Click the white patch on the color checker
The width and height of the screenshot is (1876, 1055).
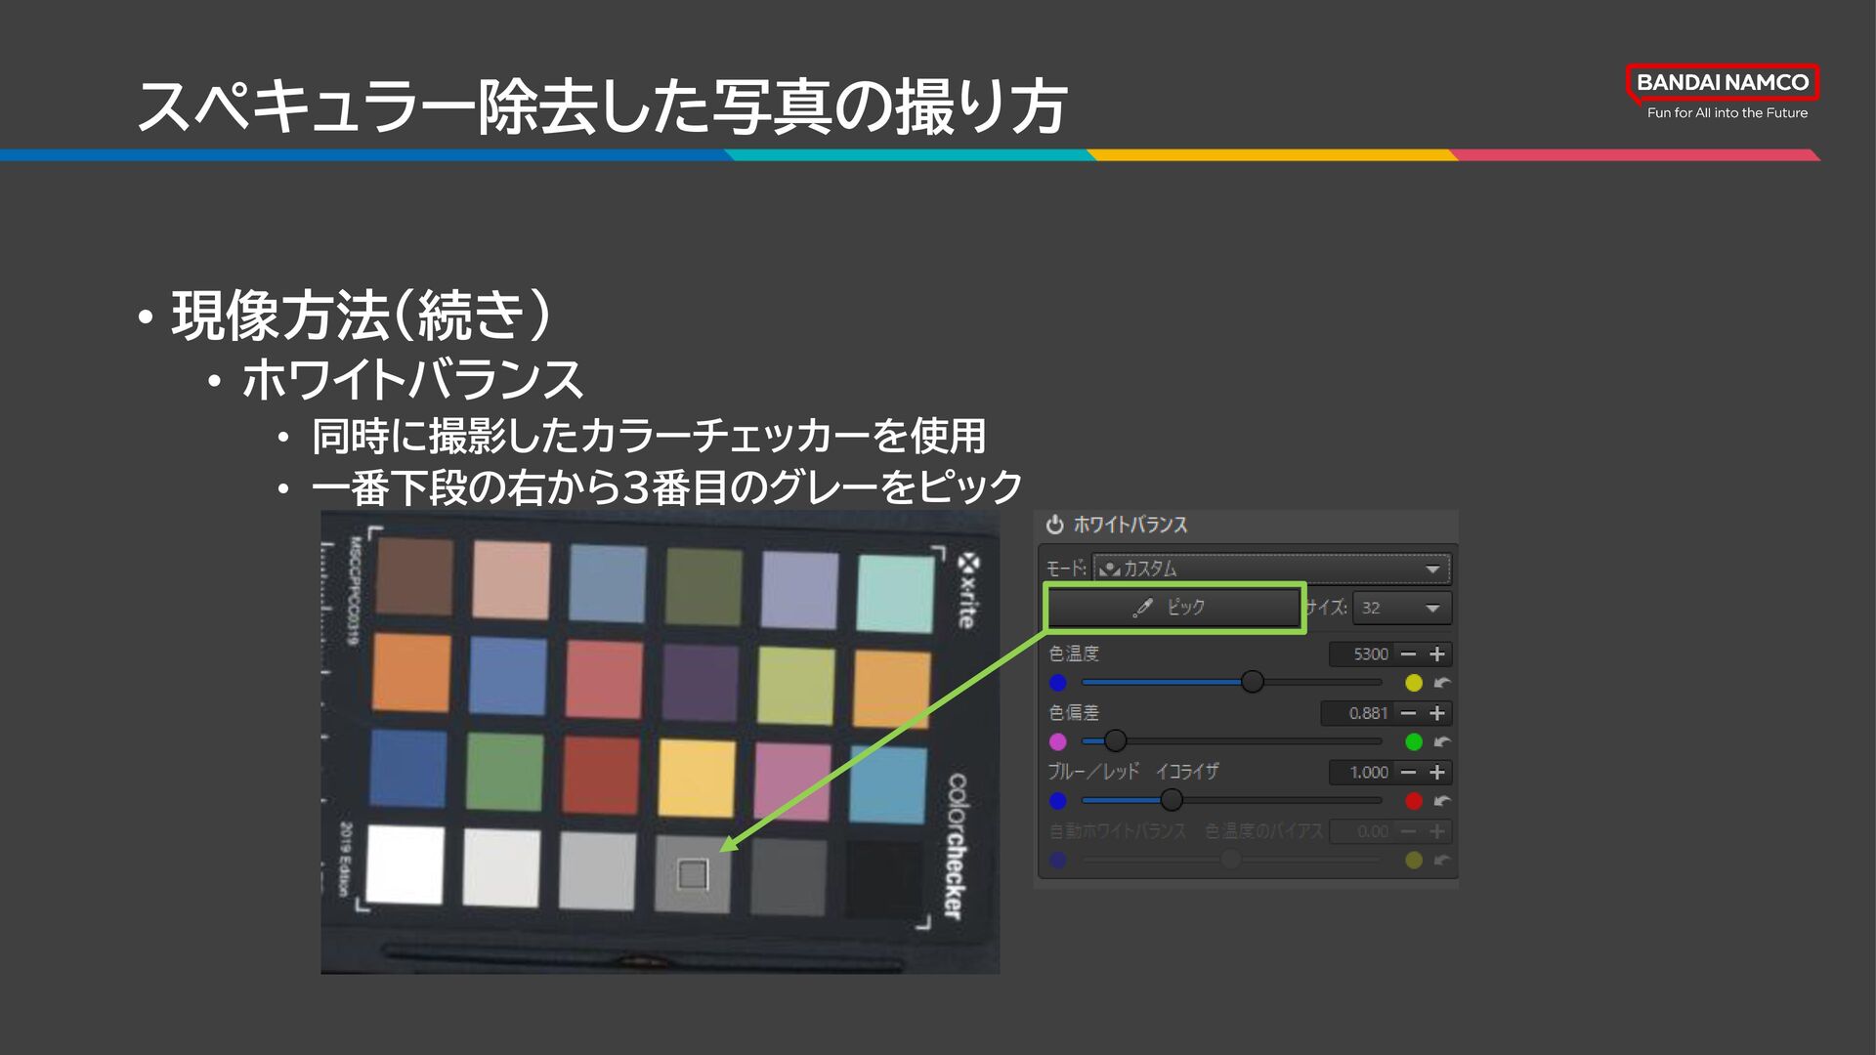pyautogui.click(x=405, y=864)
